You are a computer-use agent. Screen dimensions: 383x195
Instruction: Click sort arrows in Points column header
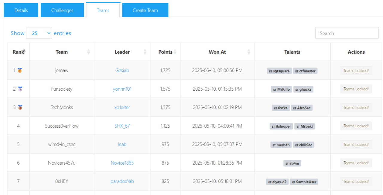pos(175,52)
